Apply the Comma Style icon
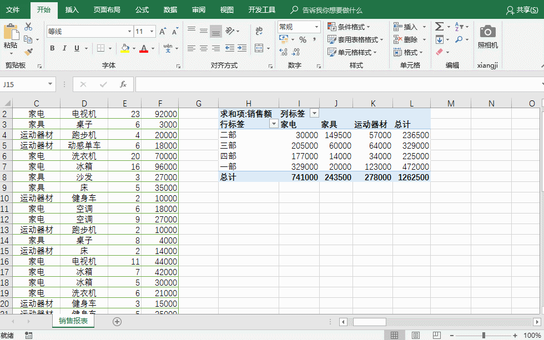The height and width of the screenshot is (340, 544). (x=314, y=39)
